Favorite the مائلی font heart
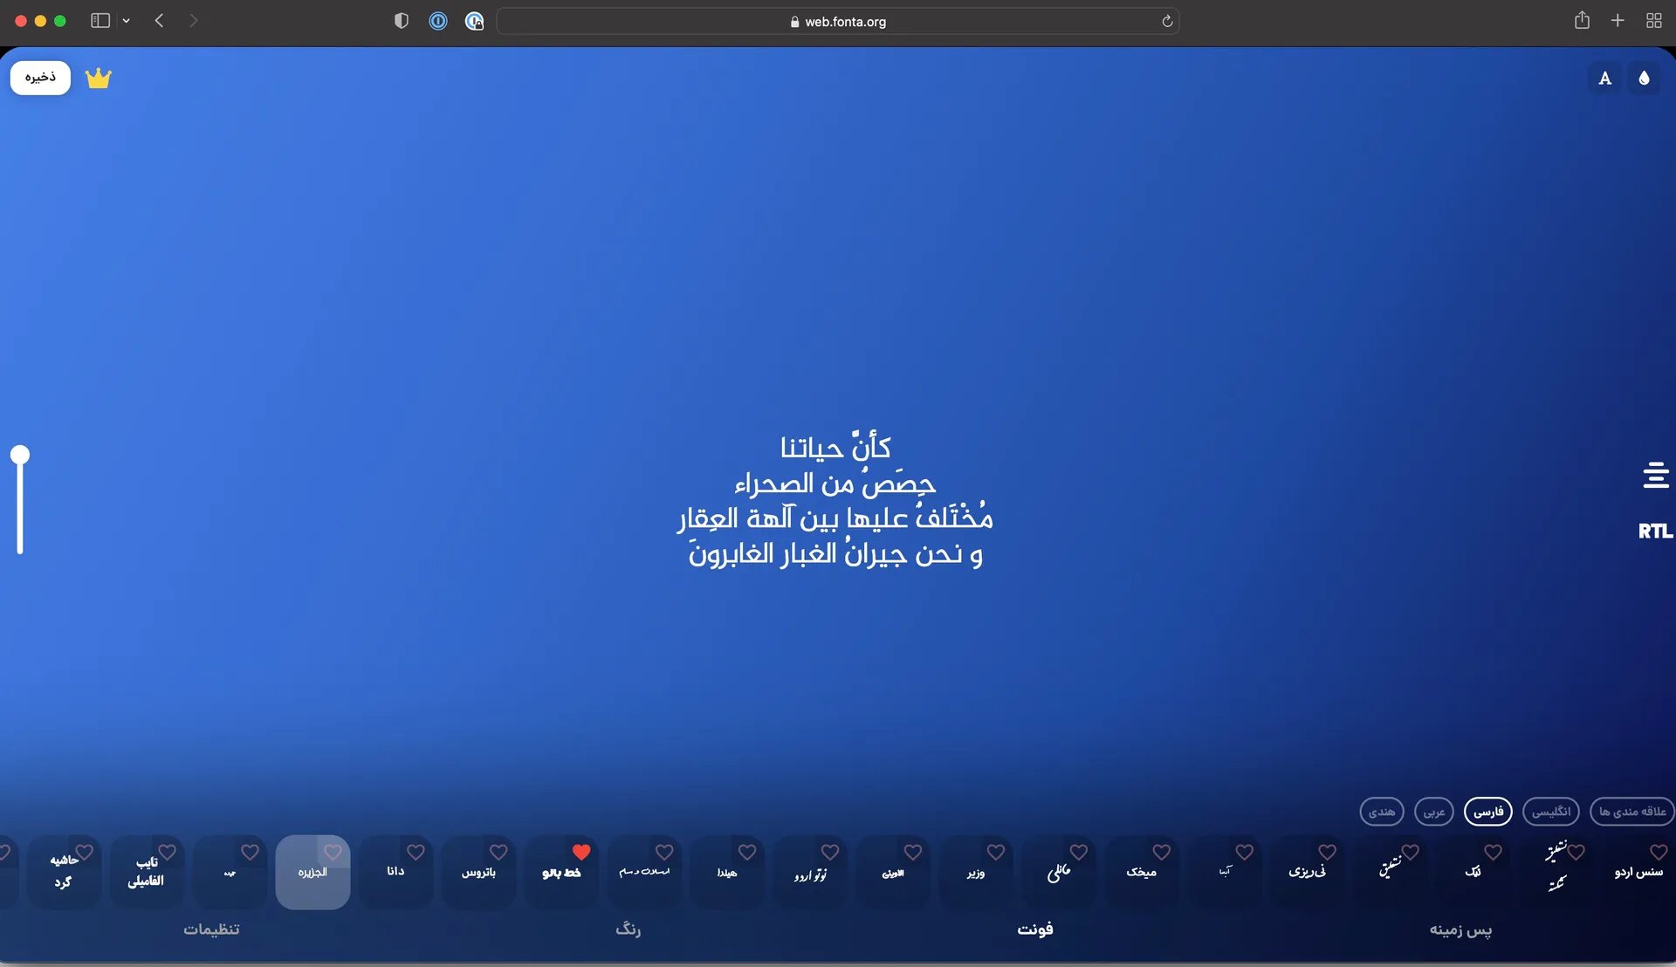Image resolution: width=1676 pixels, height=967 pixels. tap(1079, 852)
